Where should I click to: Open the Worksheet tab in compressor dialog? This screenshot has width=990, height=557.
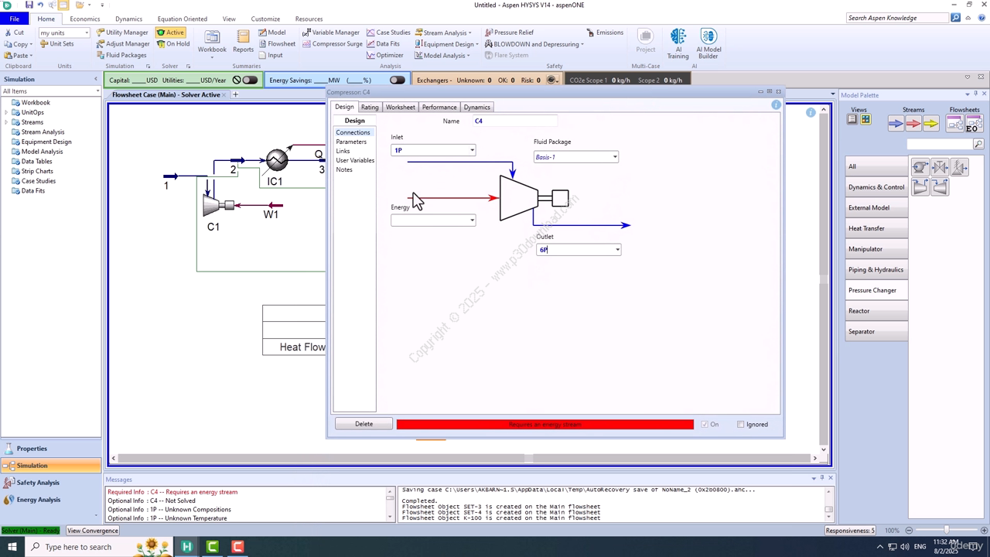(400, 107)
